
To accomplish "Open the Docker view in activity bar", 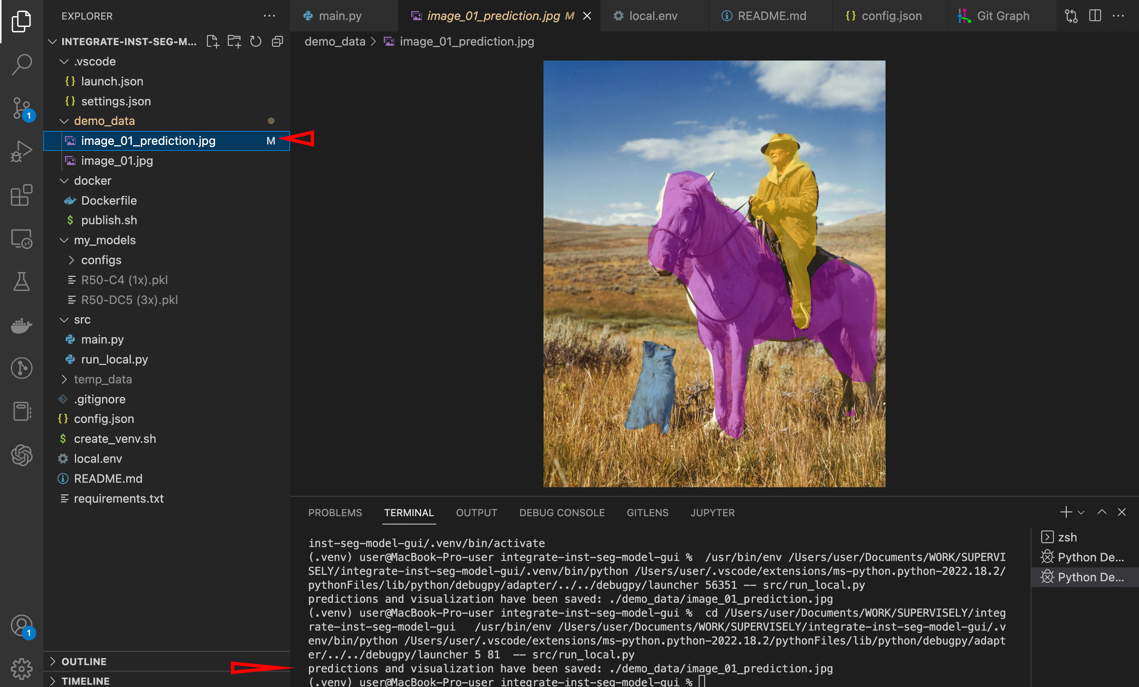I will (21, 325).
